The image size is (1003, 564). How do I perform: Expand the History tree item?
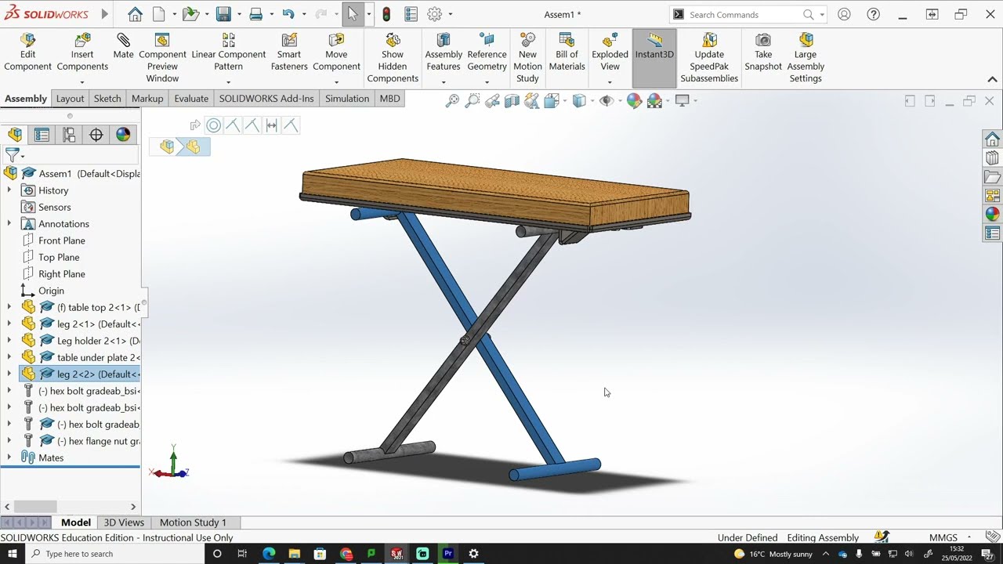click(9, 190)
